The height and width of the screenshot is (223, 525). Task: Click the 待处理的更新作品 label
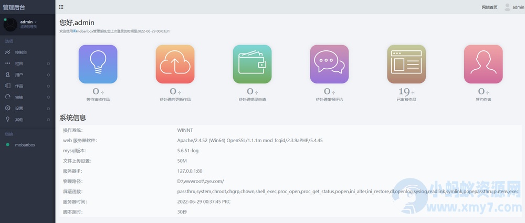175,100
